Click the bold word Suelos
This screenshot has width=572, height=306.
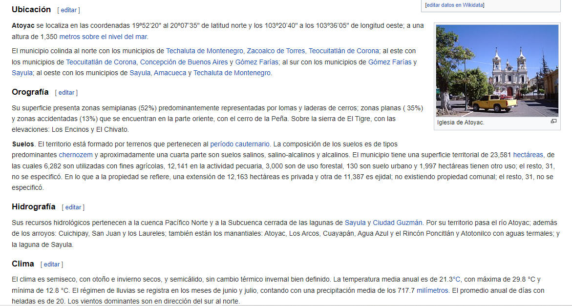point(23,144)
